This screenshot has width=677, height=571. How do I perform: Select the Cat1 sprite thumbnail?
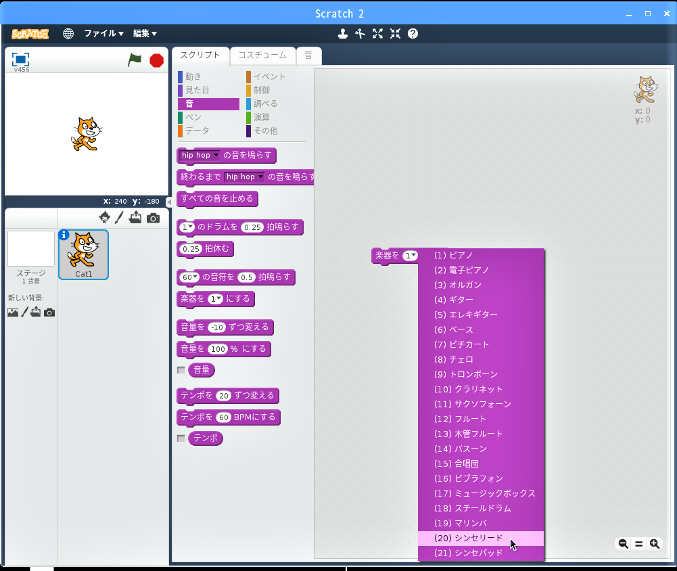(x=83, y=254)
